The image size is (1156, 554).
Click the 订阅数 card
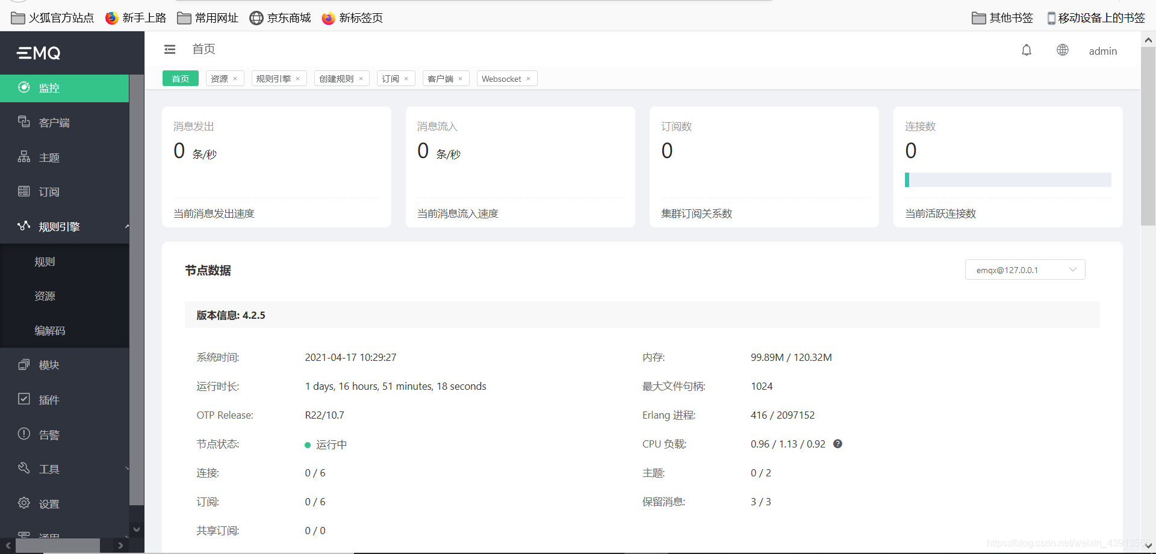point(764,167)
